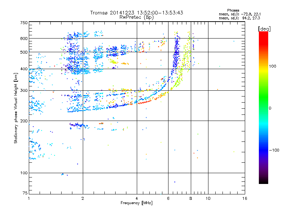288x216 pixels.
Task: Pick the black bottom end of the colorbar
Action: tap(264, 181)
